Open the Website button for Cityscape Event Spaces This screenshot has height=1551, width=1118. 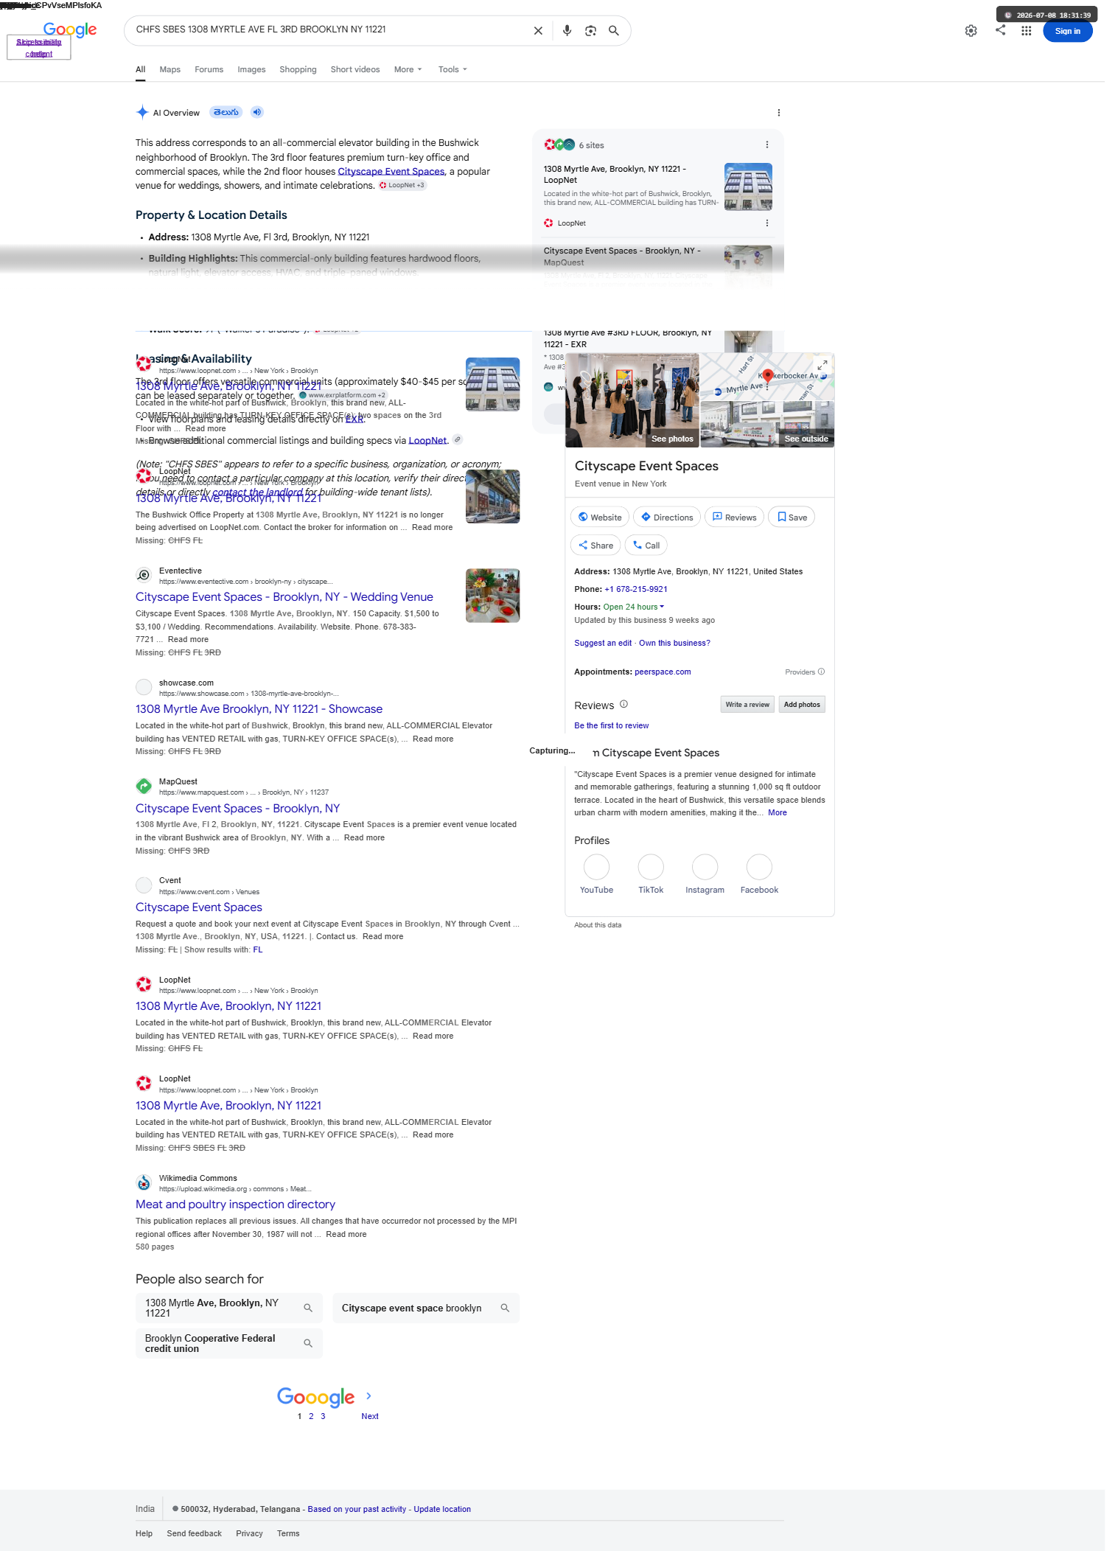tap(600, 517)
